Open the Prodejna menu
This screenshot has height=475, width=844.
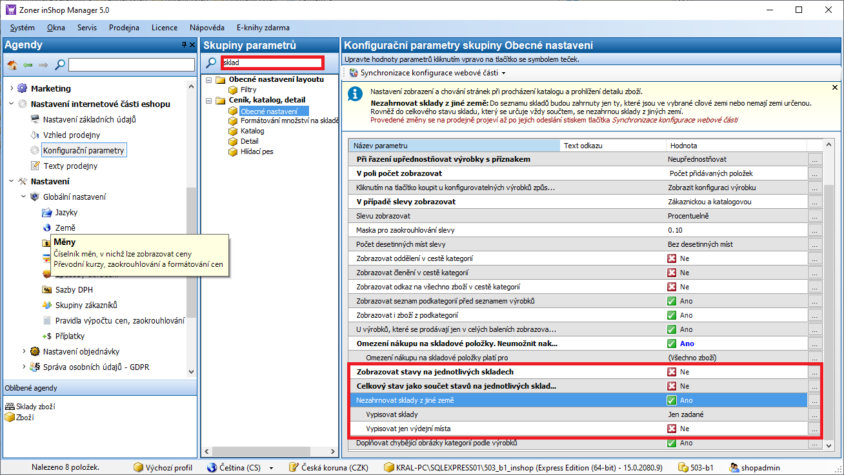coord(124,28)
